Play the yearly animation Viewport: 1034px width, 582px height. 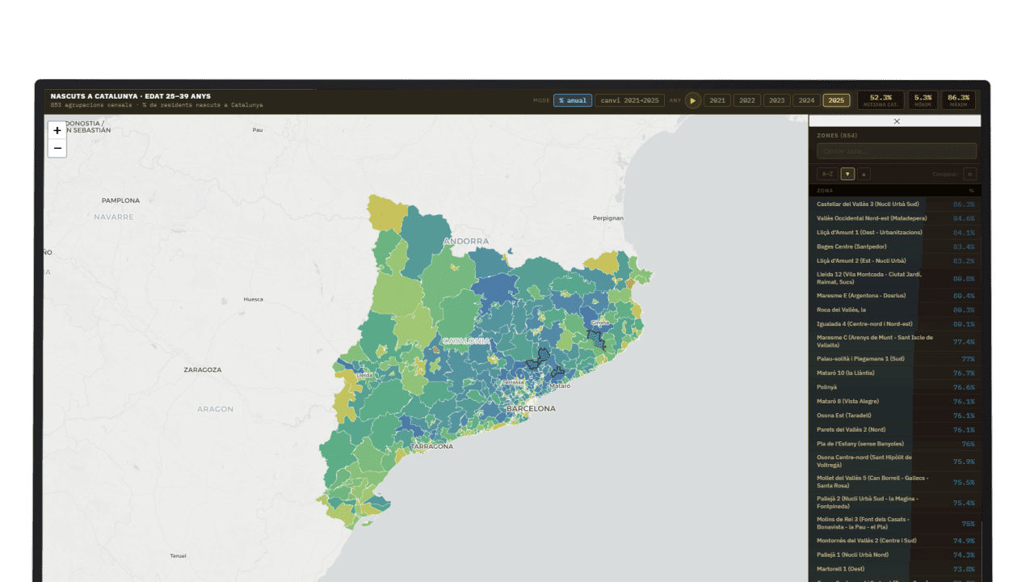click(692, 100)
